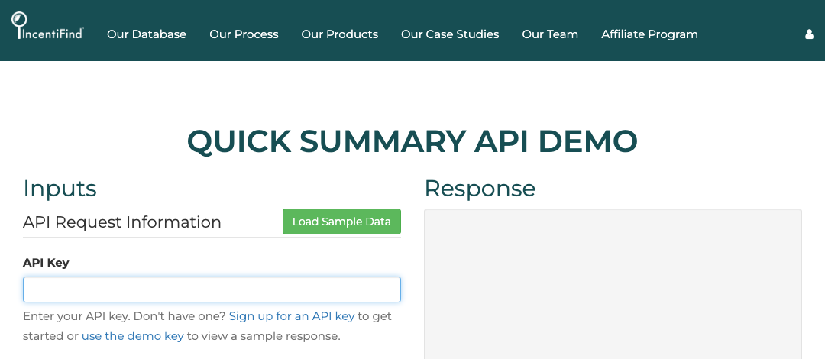Open the Our Database menu
Viewport: 825px width, 359px height.
[146, 34]
